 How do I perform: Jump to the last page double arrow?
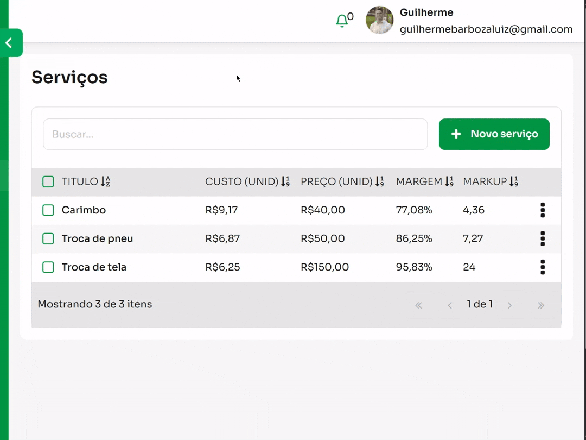point(541,305)
